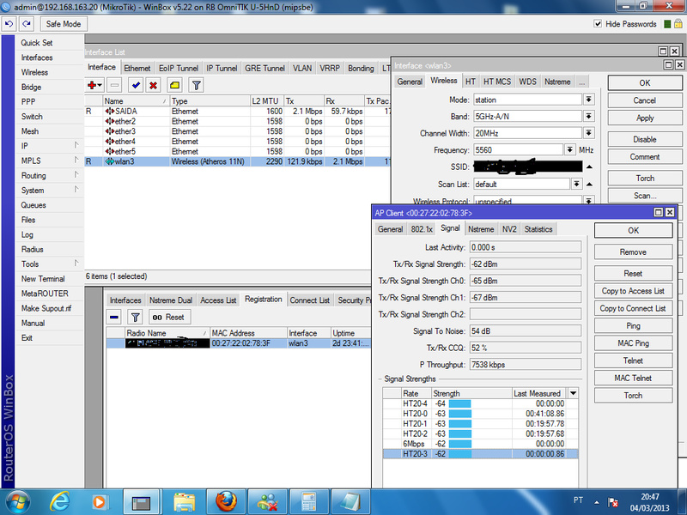
Task: Open Windows Media Player taskbar icon
Action: (x=99, y=502)
